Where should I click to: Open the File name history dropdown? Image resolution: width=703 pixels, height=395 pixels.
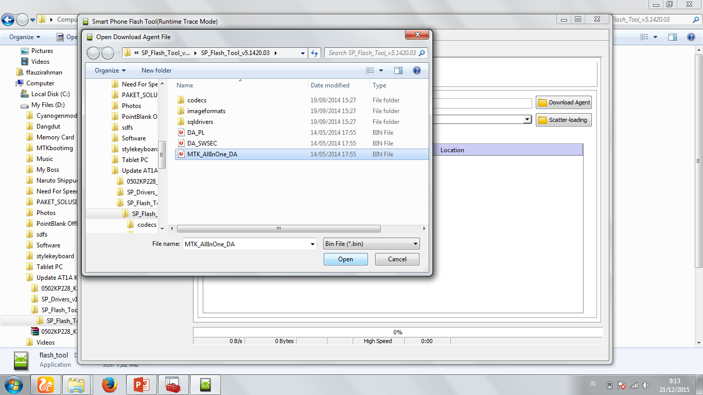pos(312,244)
